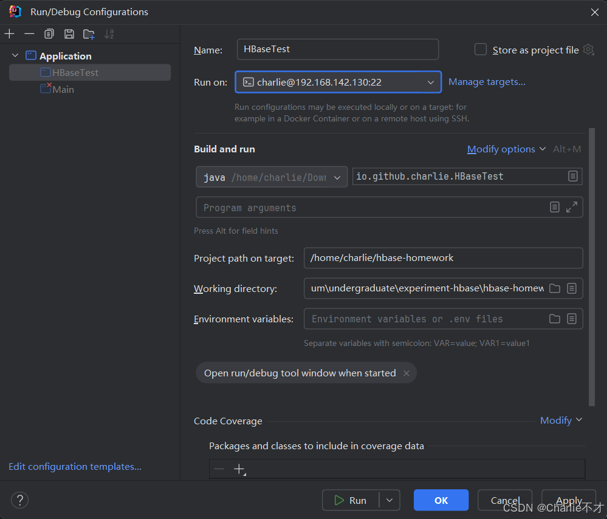Open the Run button dropdown arrow
Screen dimensions: 607x519
(x=389, y=500)
